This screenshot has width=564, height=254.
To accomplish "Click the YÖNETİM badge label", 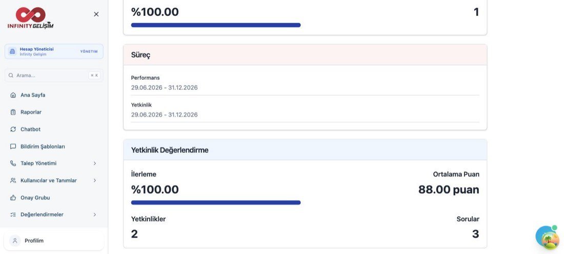I will (x=89, y=51).
